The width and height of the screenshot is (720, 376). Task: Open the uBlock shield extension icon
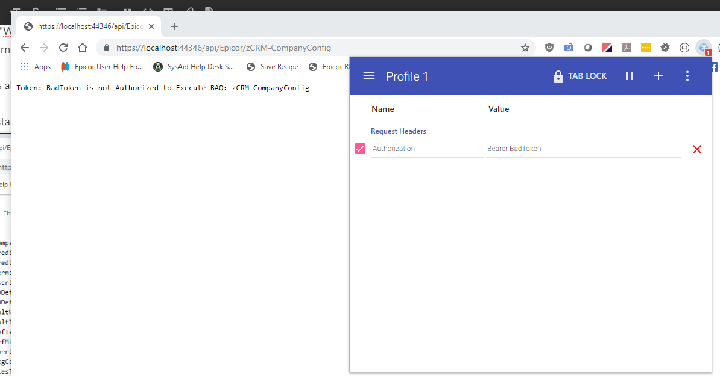[549, 48]
